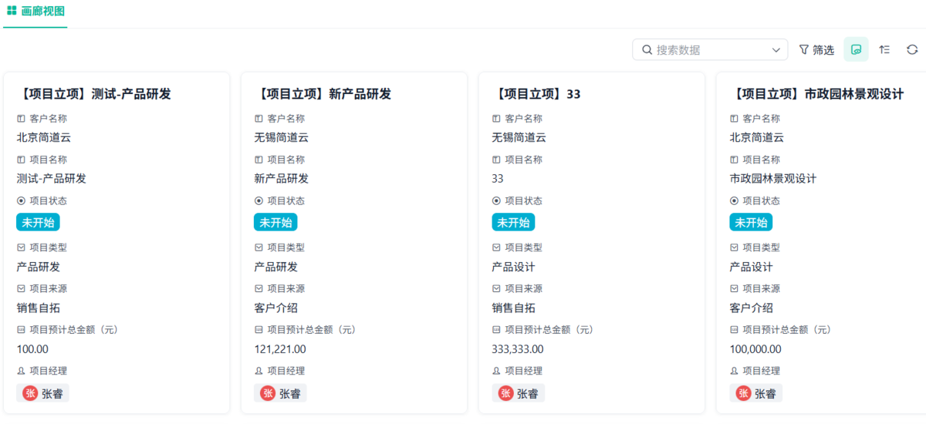Click the 筛选 filter button

[816, 49]
